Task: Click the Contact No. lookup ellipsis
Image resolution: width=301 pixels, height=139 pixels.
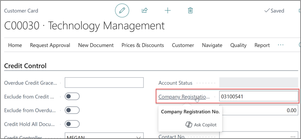Action: click(x=292, y=136)
